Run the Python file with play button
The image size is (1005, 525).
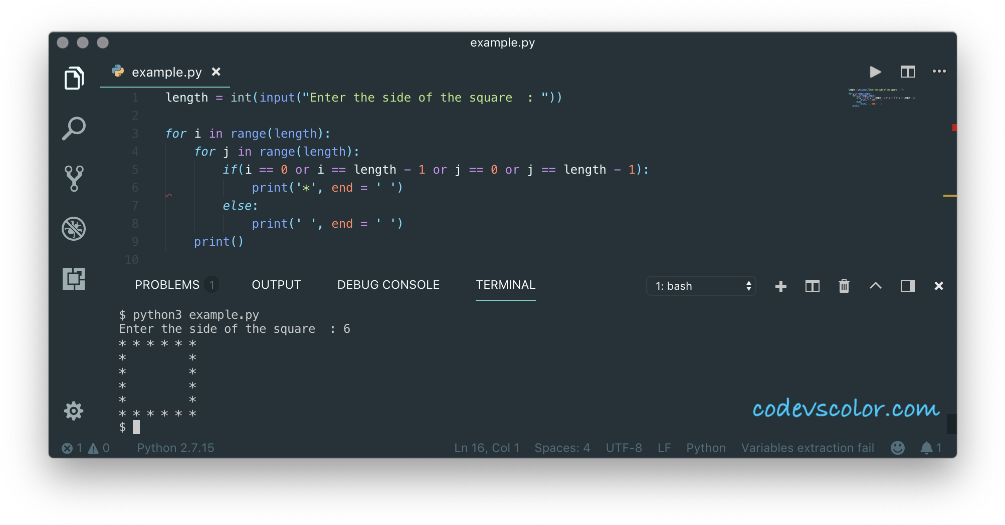coord(875,72)
